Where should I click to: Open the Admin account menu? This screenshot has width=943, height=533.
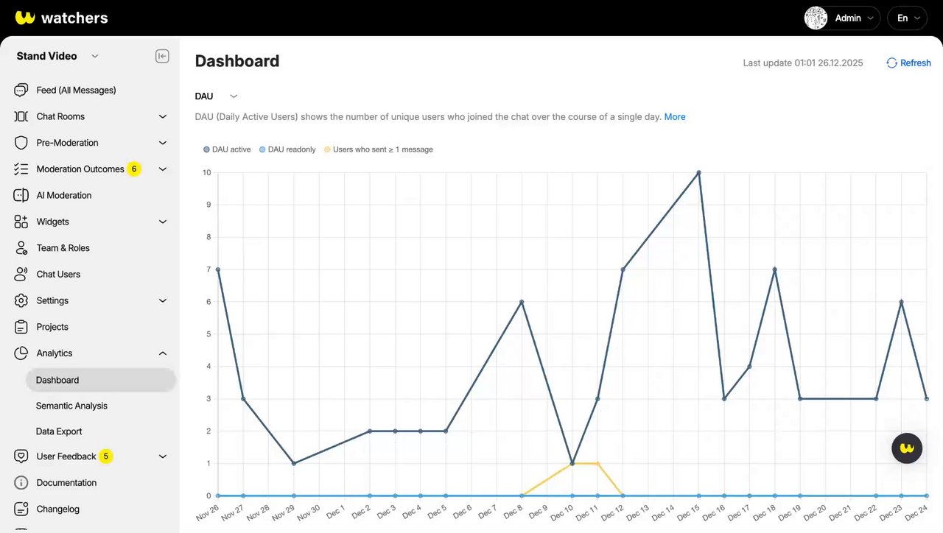pos(842,18)
